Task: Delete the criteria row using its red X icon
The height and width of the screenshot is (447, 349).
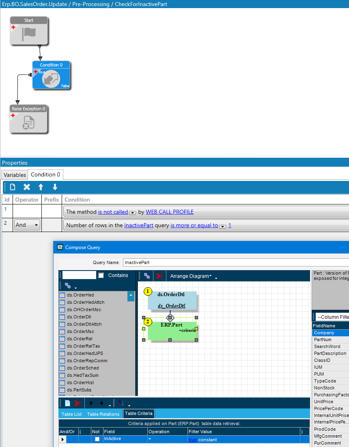Action: [78, 403]
